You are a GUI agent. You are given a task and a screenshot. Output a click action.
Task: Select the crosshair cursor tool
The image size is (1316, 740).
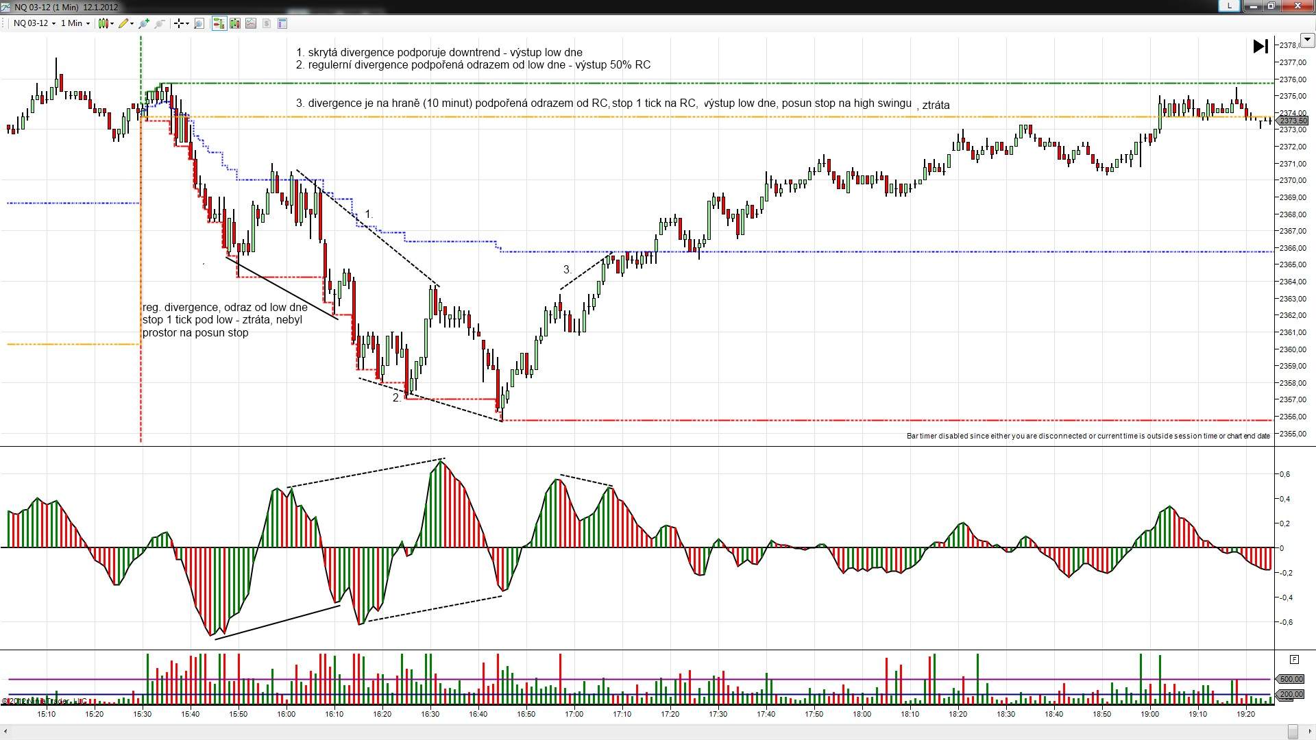tap(179, 23)
